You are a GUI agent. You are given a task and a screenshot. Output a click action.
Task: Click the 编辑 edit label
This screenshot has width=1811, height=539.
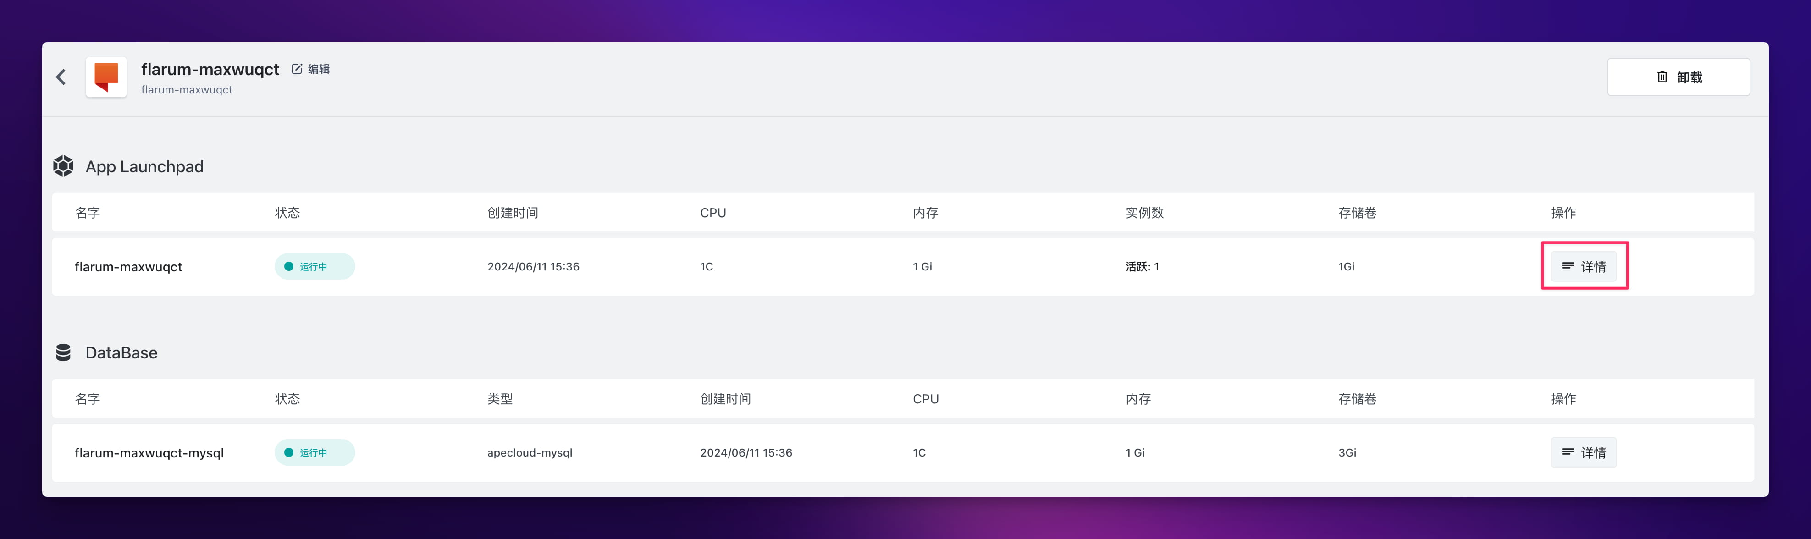(319, 69)
